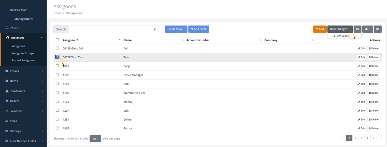Uncheck the 00758 Test, Tess row checkbox

pos(57,57)
